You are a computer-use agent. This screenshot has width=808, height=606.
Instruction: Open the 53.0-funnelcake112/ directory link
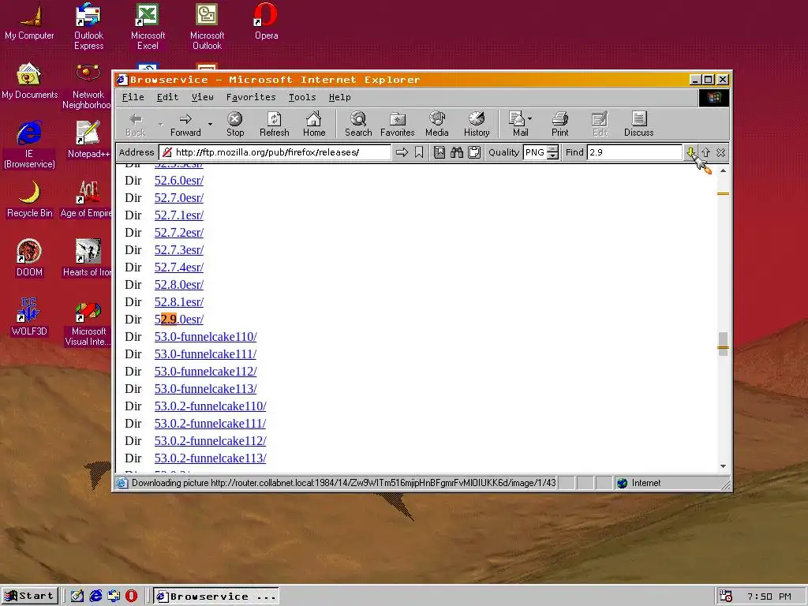[206, 372]
